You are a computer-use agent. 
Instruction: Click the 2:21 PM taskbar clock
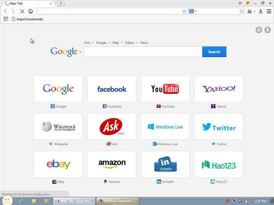(x=261, y=201)
